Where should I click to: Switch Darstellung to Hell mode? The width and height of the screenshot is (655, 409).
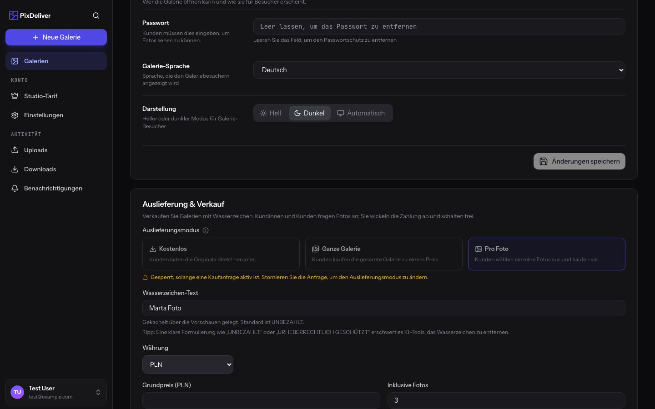point(271,113)
